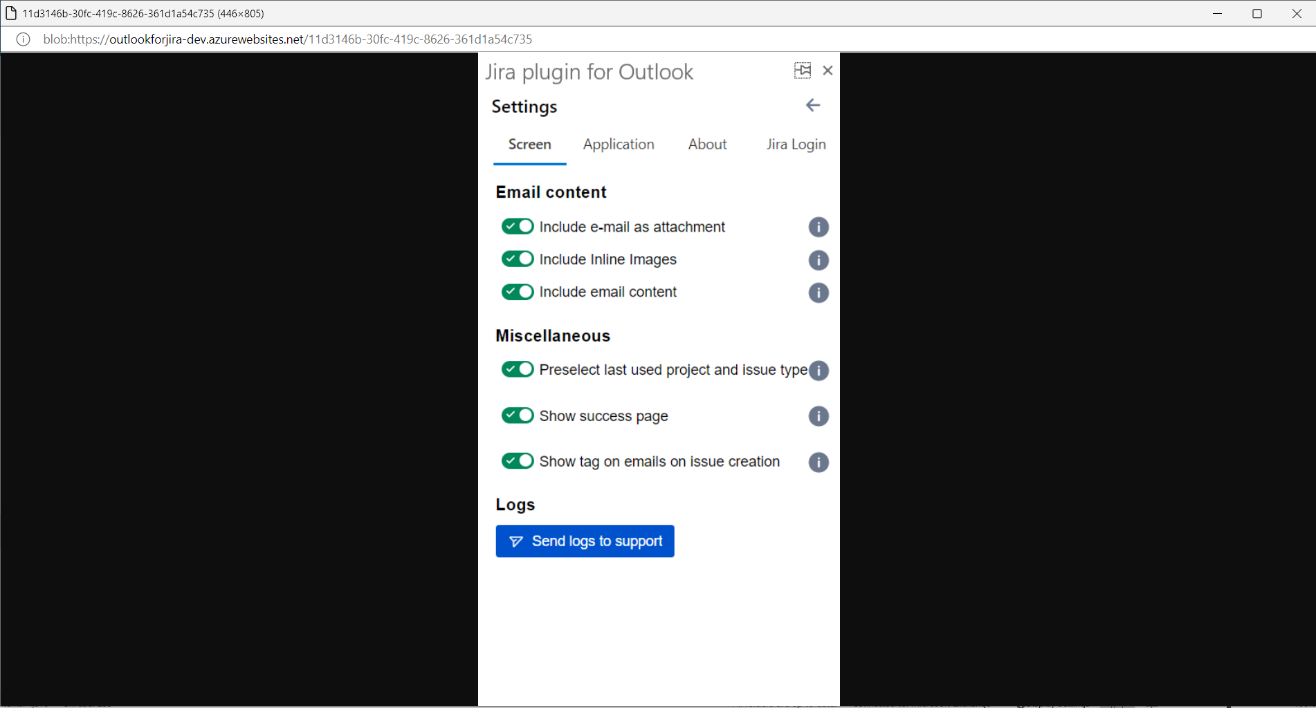
Task: Close the Jira plugin pane
Action: pos(828,71)
